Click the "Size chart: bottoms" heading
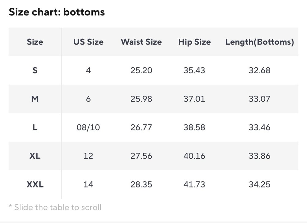The width and height of the screenshot is (307, 223). [x=57, y=12]
